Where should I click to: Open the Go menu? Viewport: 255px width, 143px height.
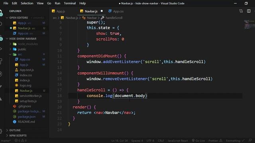pyautogui.click(x=49, y=3)
